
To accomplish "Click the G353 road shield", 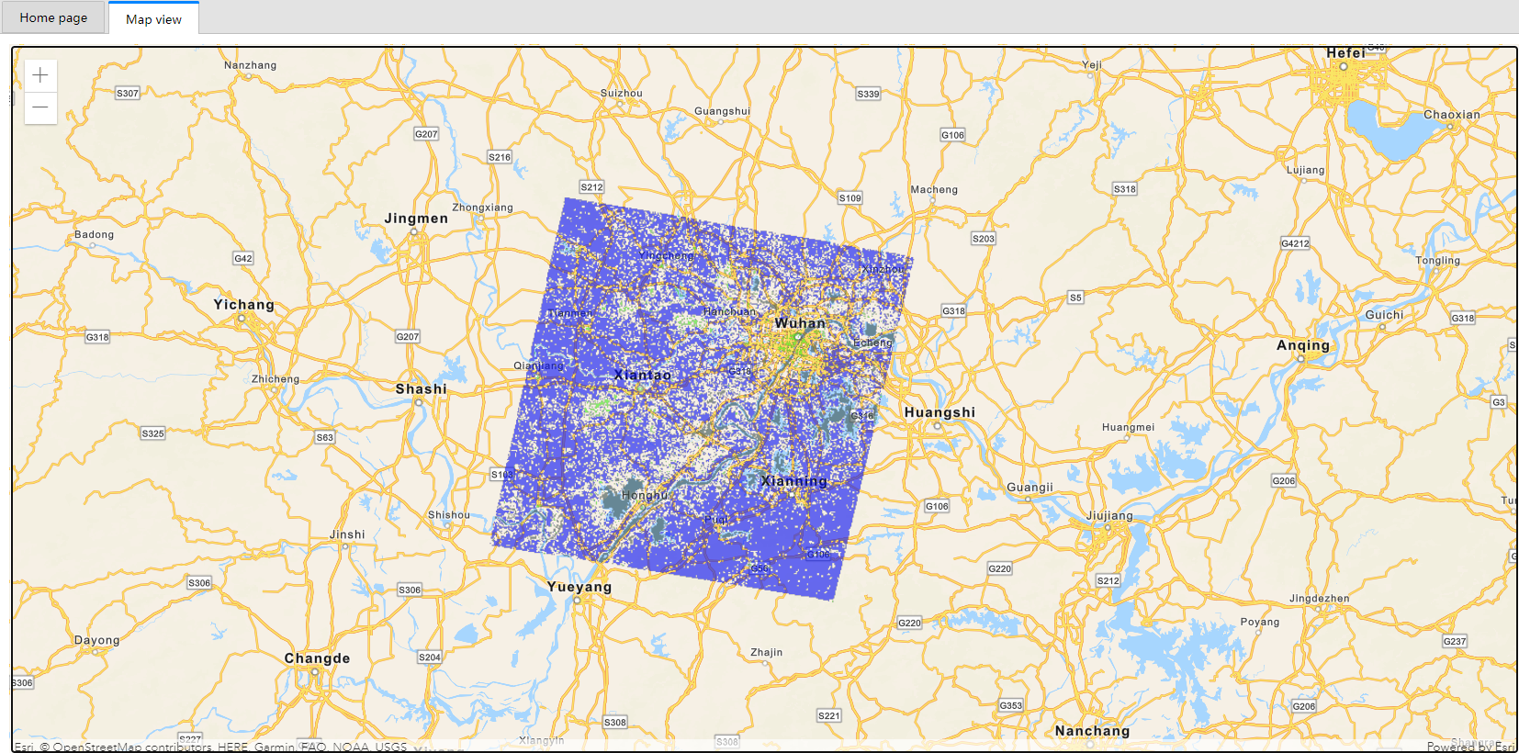I will coord(1010,705).
